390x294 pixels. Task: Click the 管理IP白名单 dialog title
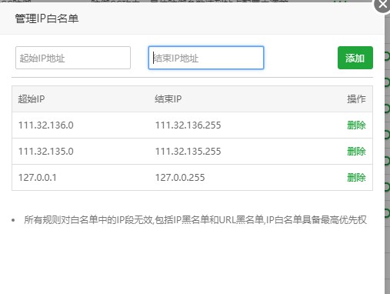click(x=47, y=18)
